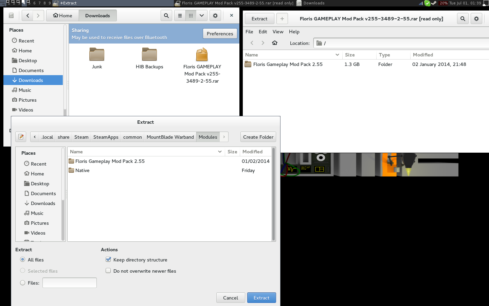Toggle Keep directory structure checkbox

pos(108,259)
